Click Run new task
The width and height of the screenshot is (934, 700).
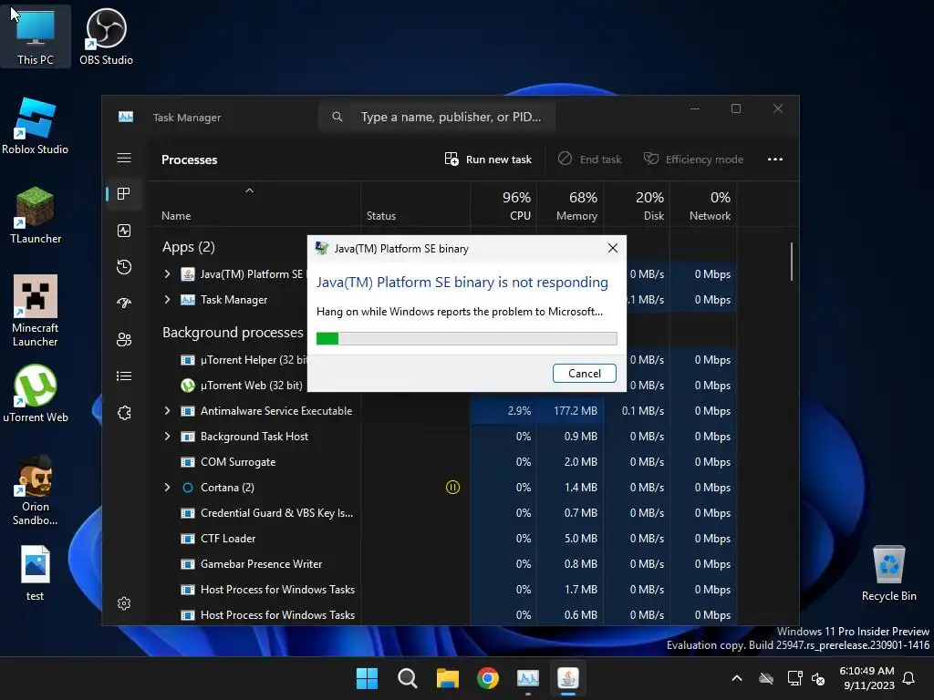pyautogui.click(x=488, y=159)
